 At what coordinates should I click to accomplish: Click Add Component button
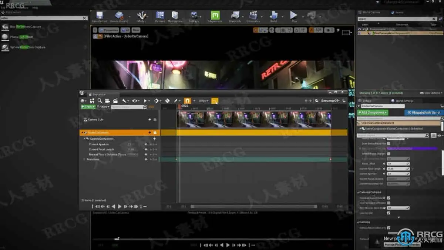tap(373, 113)
